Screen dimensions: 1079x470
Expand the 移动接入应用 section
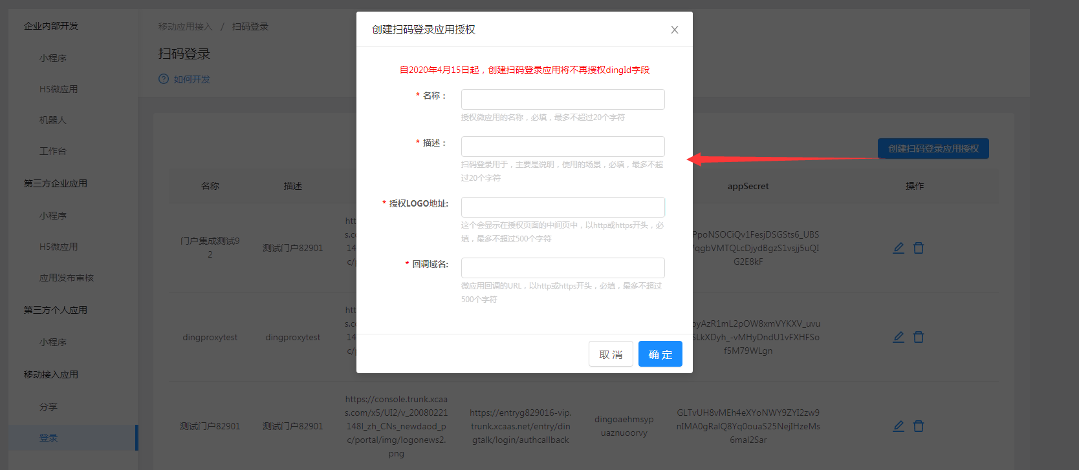click(51, 374)
